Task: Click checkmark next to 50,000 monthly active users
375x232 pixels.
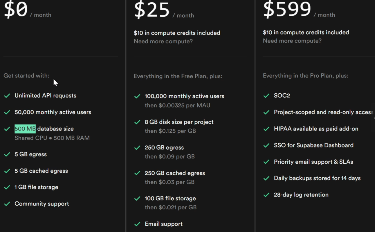Action: [7, 112]
